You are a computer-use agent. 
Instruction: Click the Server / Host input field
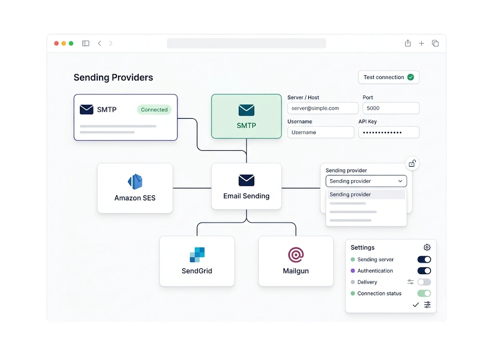click(x=323, y=108)
